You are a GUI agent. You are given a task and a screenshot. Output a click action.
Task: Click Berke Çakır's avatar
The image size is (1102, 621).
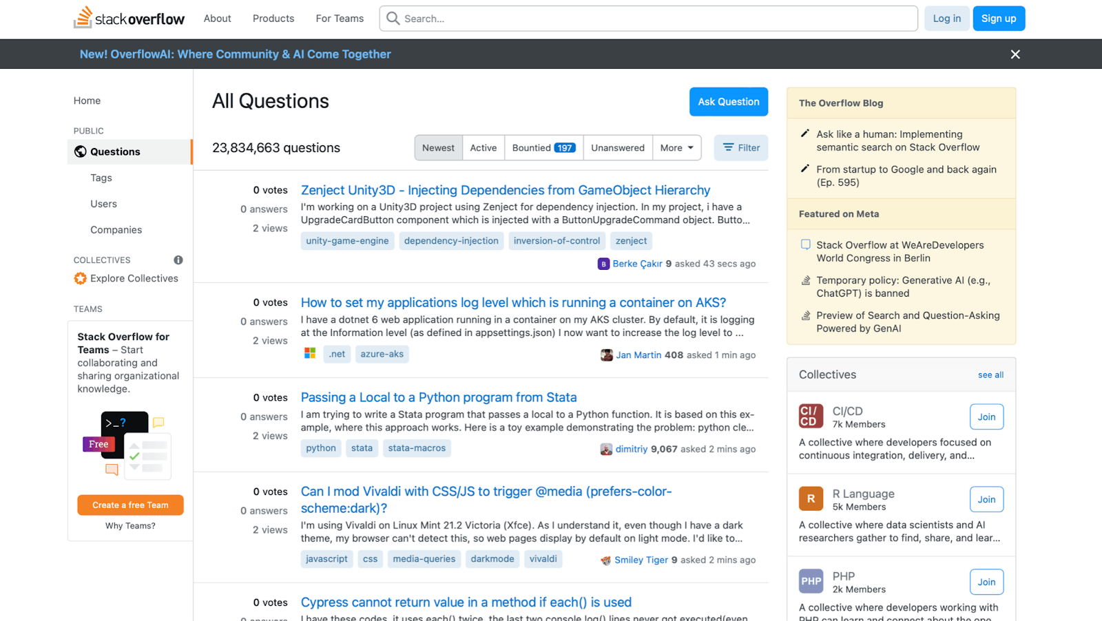coord(603,264)
